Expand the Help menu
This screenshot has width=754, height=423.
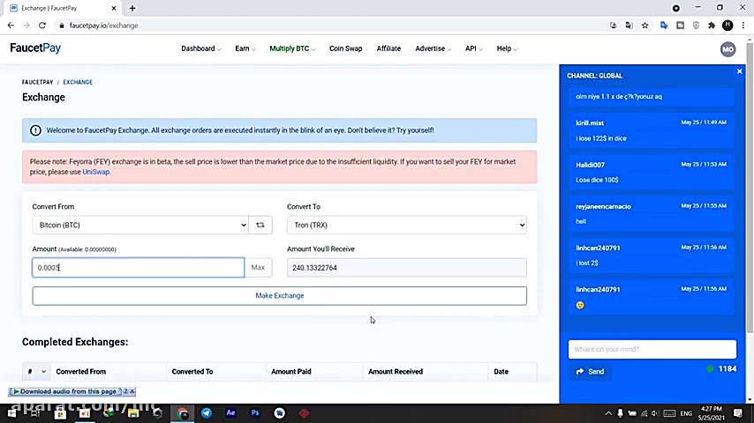coord(507,48)
